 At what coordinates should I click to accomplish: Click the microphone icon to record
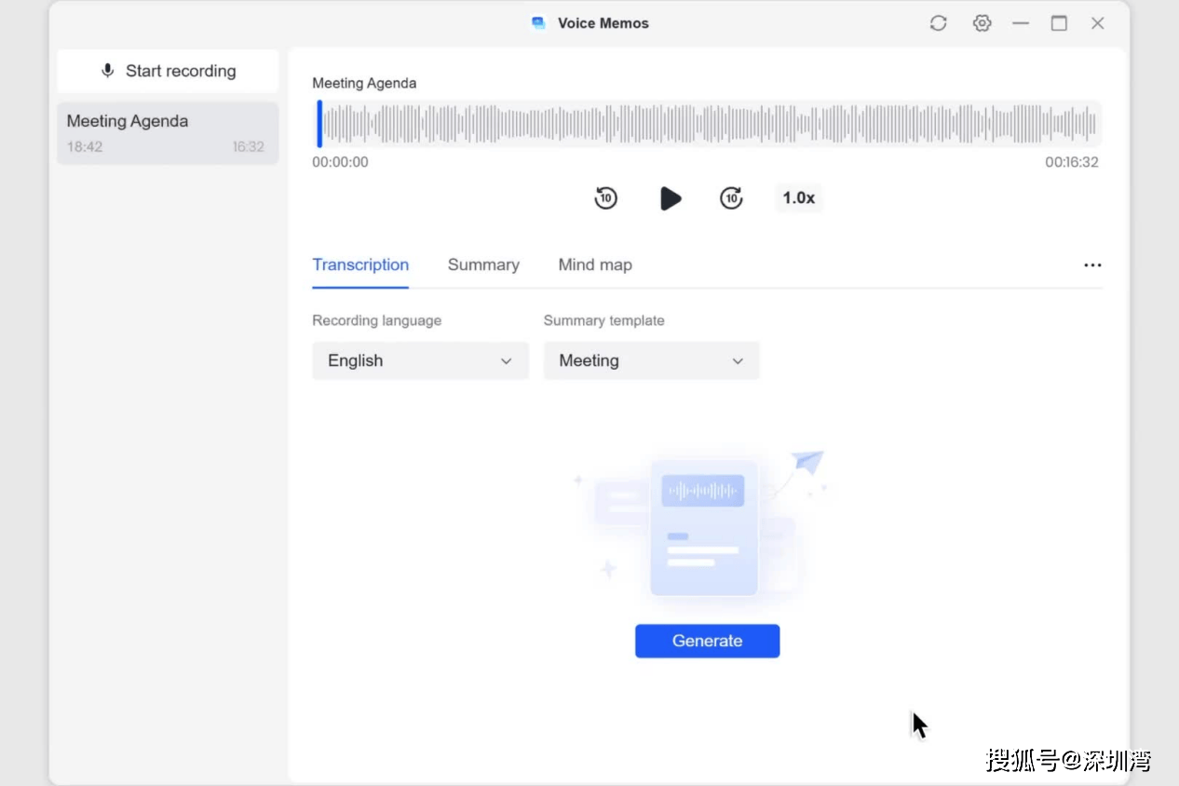(108, 71)
